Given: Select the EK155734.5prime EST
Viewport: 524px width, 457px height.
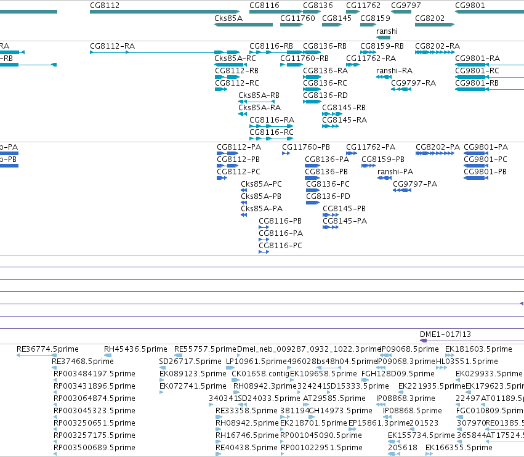Looking at the screenshot, I should point(393,442).
